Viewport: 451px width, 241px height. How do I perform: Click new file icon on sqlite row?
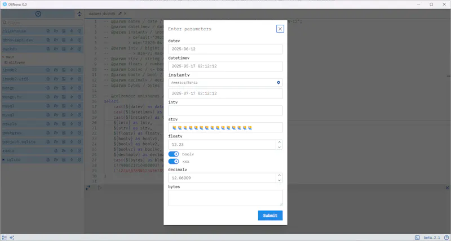[x=48, y=160]
